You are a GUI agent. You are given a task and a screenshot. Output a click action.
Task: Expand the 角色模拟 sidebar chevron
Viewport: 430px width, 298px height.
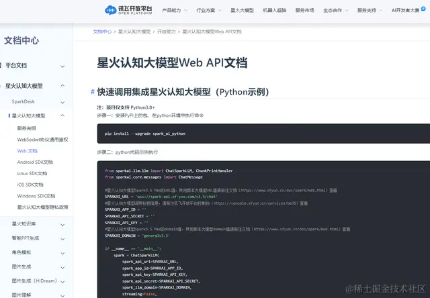(x=62, y=253)
